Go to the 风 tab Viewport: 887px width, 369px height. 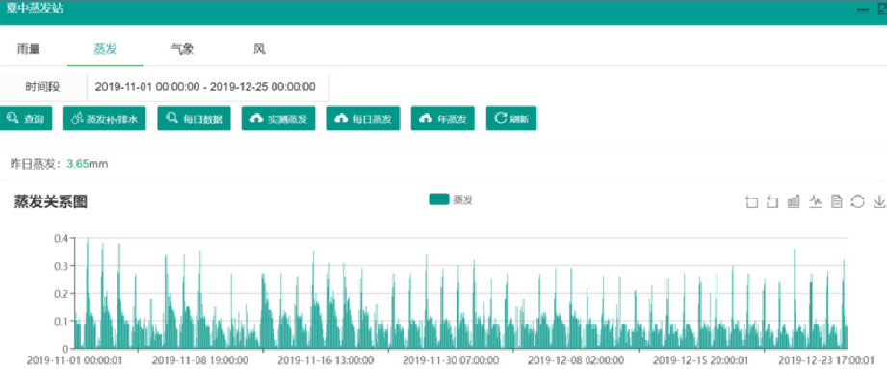coord(259,49)
